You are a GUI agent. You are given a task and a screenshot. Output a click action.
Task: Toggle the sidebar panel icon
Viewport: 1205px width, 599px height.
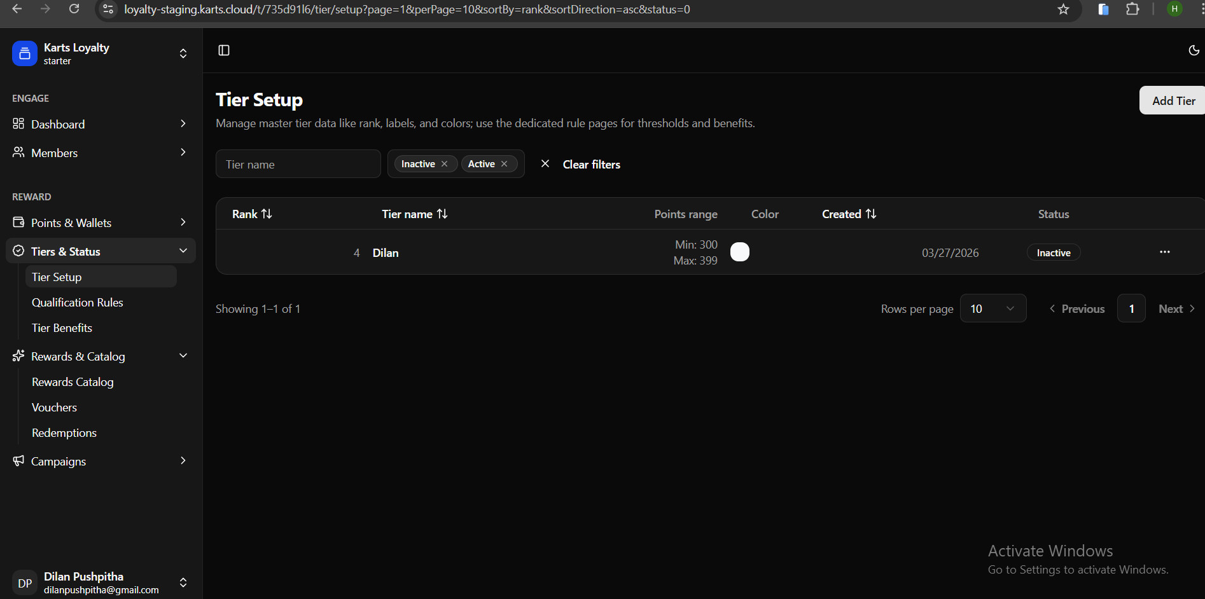224,50
